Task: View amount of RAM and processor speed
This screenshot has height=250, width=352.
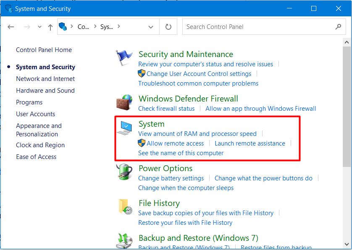Action: (x=197, y=134)
